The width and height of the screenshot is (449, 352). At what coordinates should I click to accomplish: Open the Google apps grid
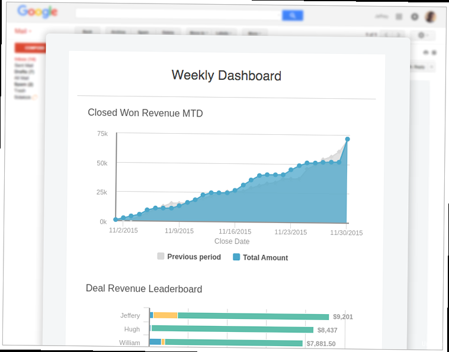[399, 17]
